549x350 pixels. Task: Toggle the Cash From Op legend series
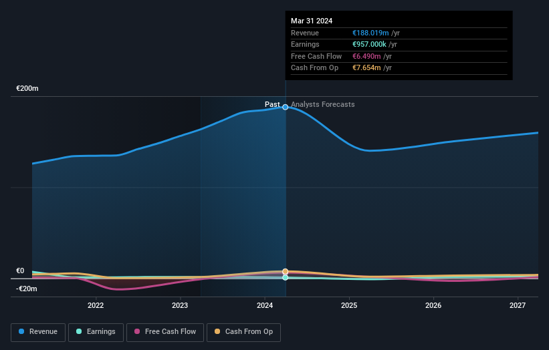(243, 332)
